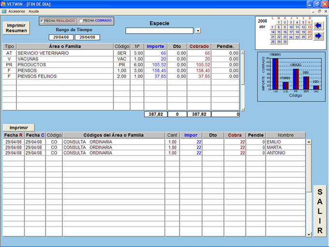
Task: Click the end date field of Rango de Tiempo
Action: 87,37
